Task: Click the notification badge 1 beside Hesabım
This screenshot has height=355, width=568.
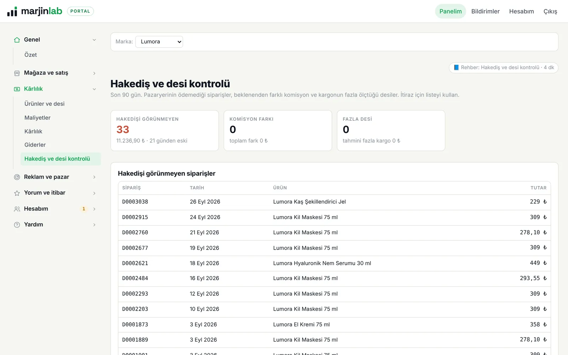Action: tap(84, 209)
